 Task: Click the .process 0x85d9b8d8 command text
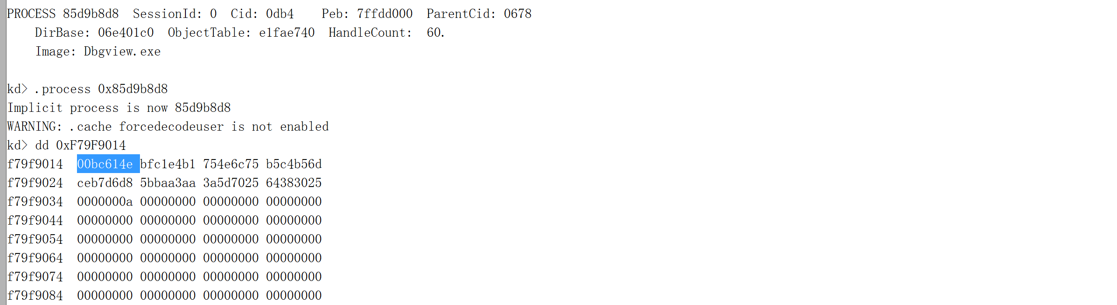(x=101, y=89)
